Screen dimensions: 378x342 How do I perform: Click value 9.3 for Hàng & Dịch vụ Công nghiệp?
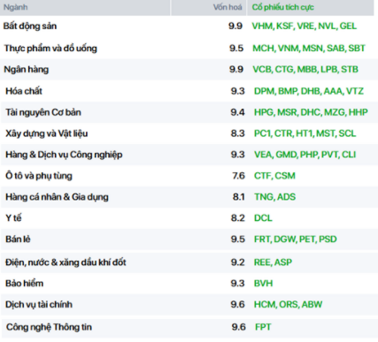pos(238,155)
